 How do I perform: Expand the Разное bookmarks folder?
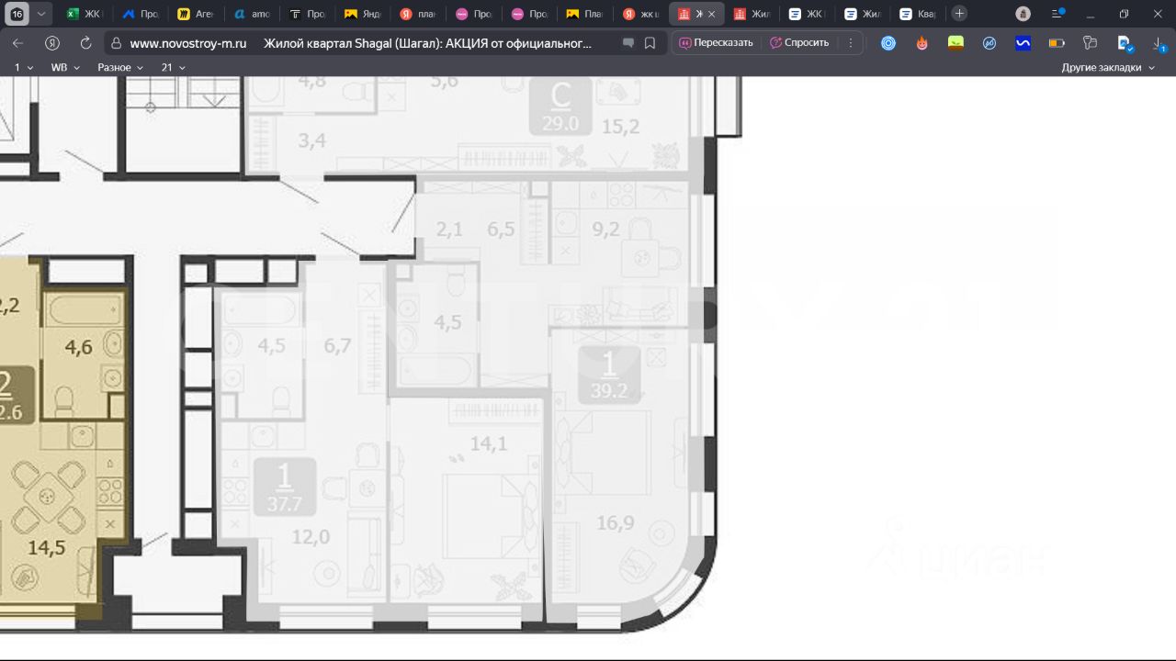(x=120, y=67)
